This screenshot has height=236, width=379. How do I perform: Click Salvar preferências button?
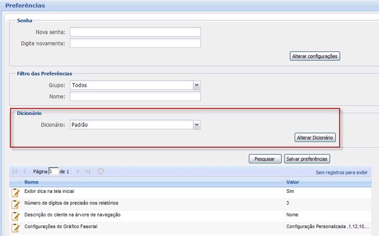tap(307, 159)
